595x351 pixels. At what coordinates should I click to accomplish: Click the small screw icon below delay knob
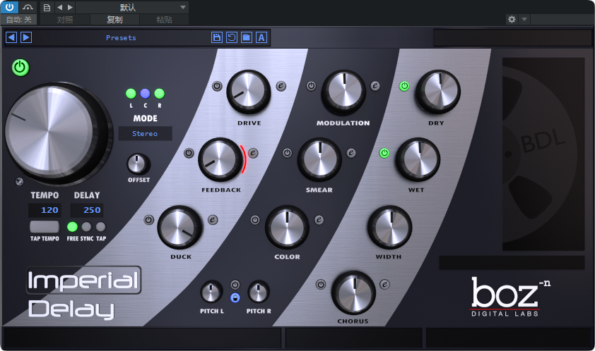(19, 181)
